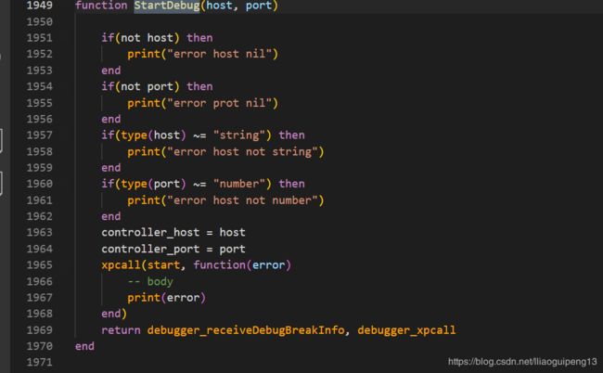
Task: Click line number 1951 in the gutter
Action: click(40, 38)
